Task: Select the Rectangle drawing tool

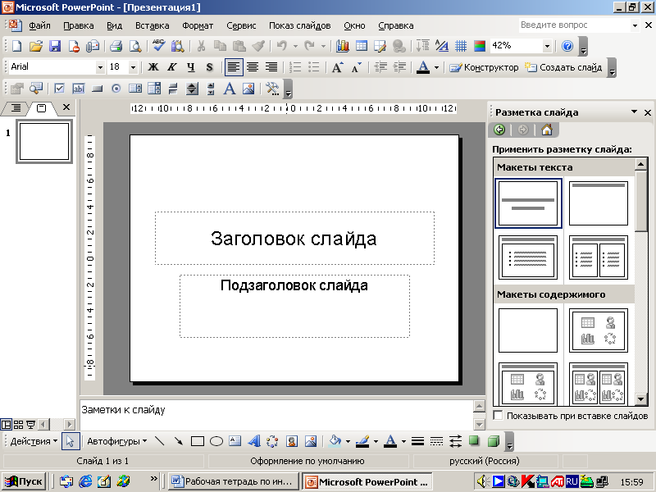Action: [x=197, y=441]
